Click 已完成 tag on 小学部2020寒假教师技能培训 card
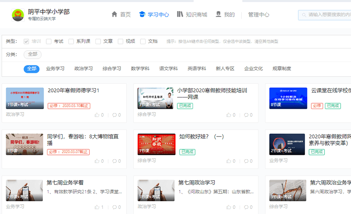This screenshot has width=351, height=214. tap(185, 106)
